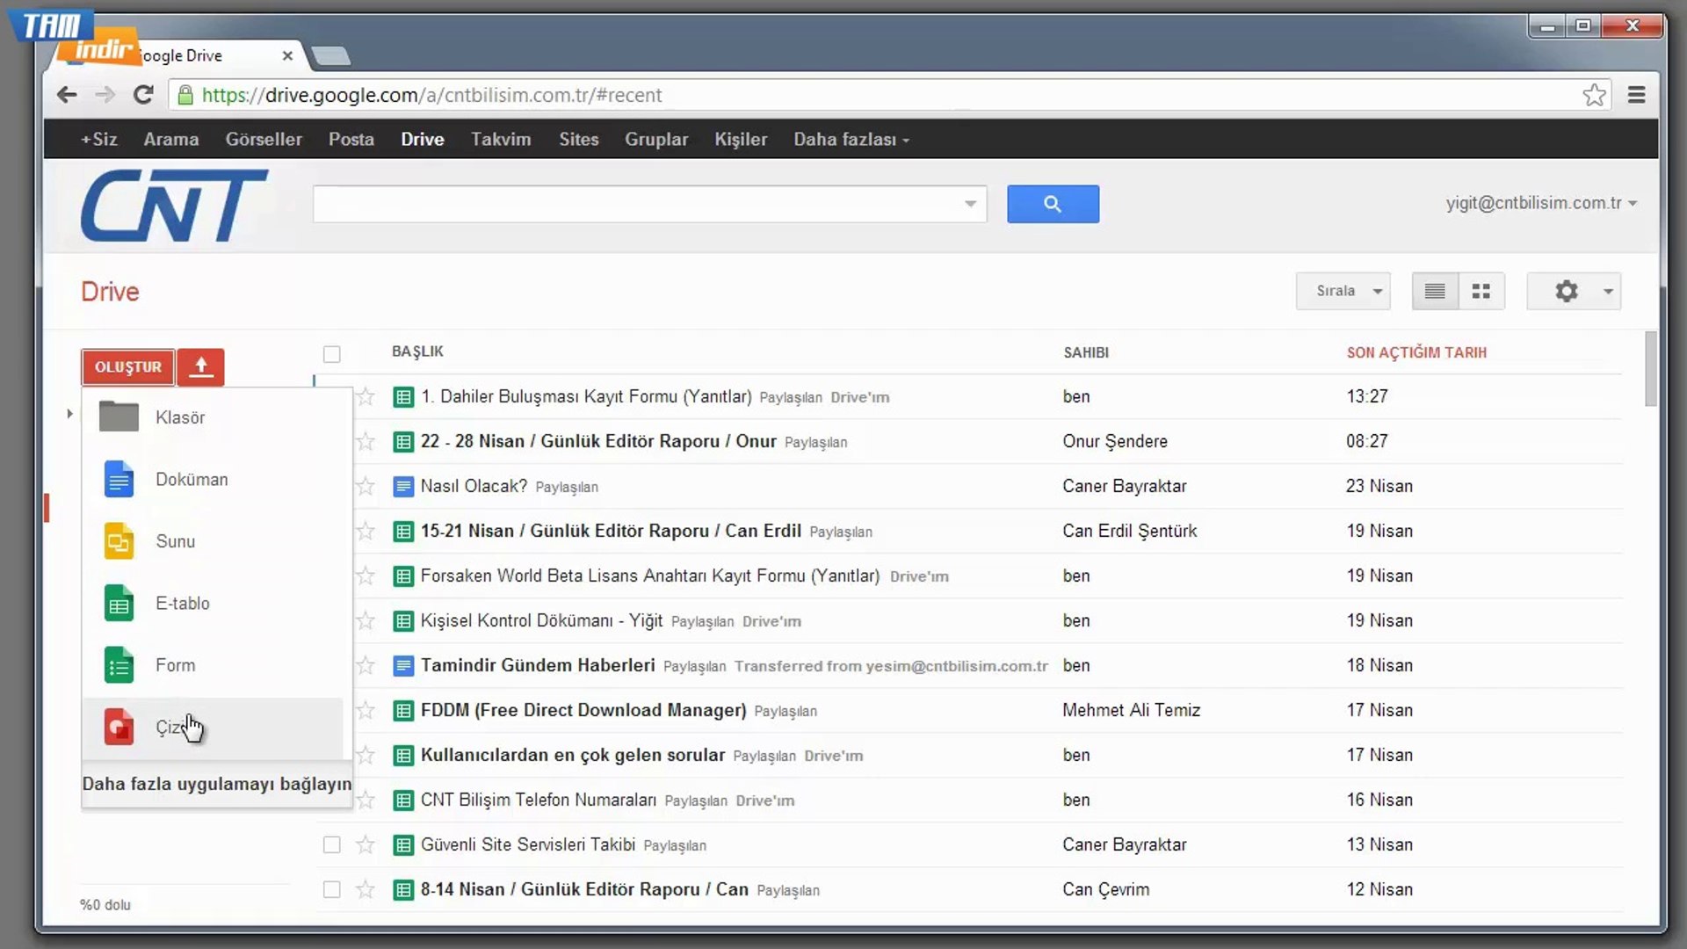
Task: Click the Doküman document icon
Action: click(119, 480)
